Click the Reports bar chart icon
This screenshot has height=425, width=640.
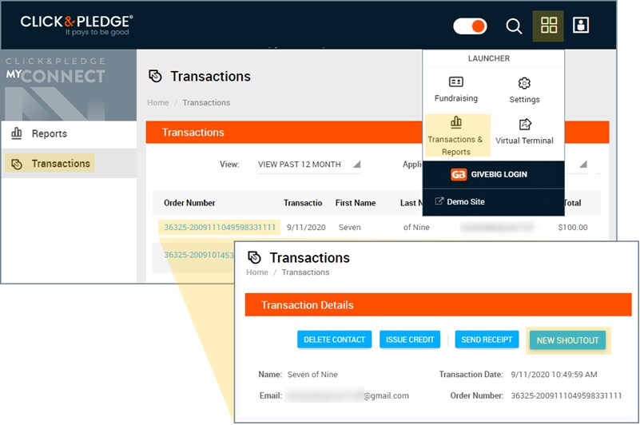click(16, 133)
